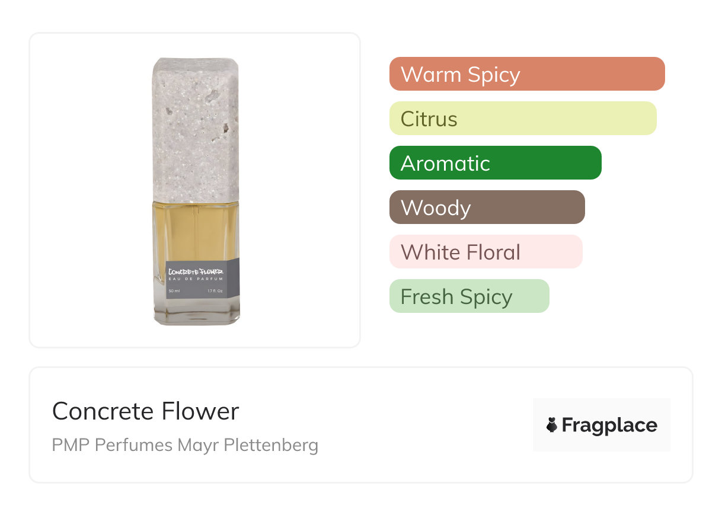This screenshot has height=512, width=722.
Task: Click the handwritten Concrete Flower text on bottle
Action: [x=196, y=272]
